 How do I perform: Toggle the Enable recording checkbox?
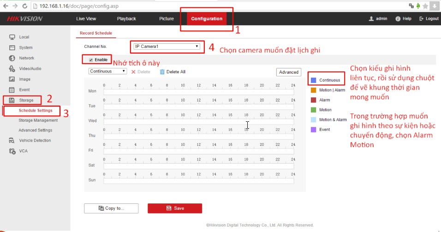(x=91, y=60)
